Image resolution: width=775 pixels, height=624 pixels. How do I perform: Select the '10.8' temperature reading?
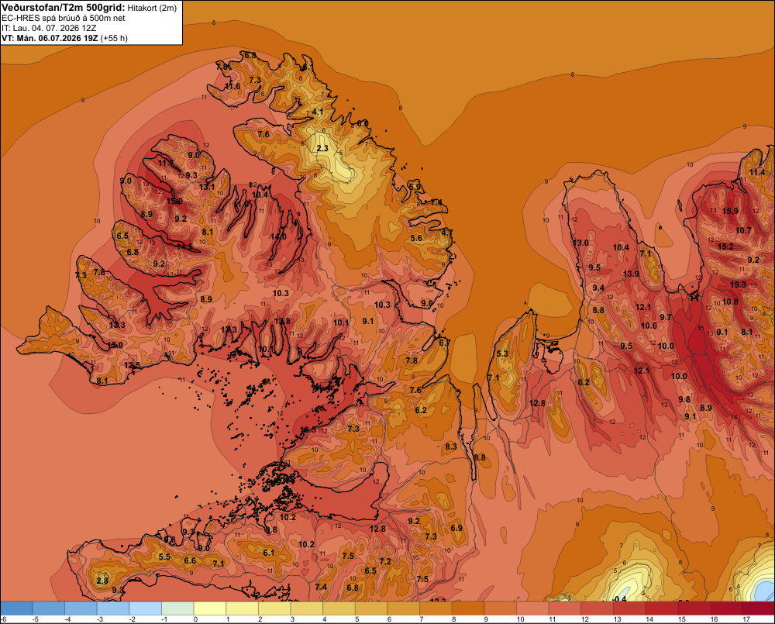pyautogui.click(x=730, y=302)
